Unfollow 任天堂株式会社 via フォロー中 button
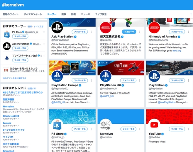Screen dimensions: 193x152 pyautogui.click(x=129, y=32)
